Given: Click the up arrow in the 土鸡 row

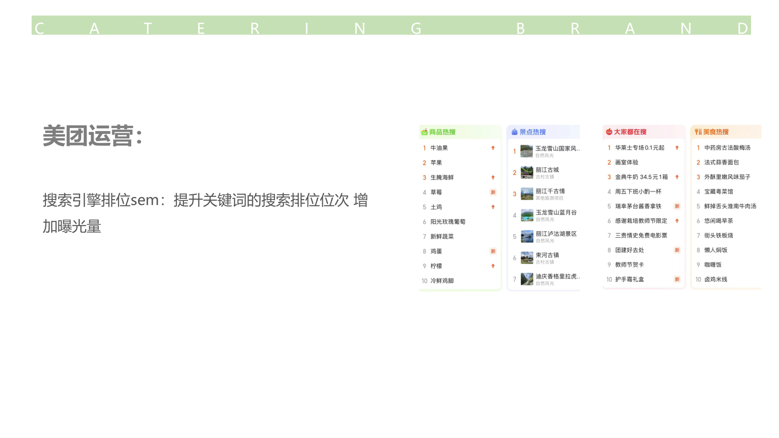Looking at the screenshot, I should pos(493,207).
